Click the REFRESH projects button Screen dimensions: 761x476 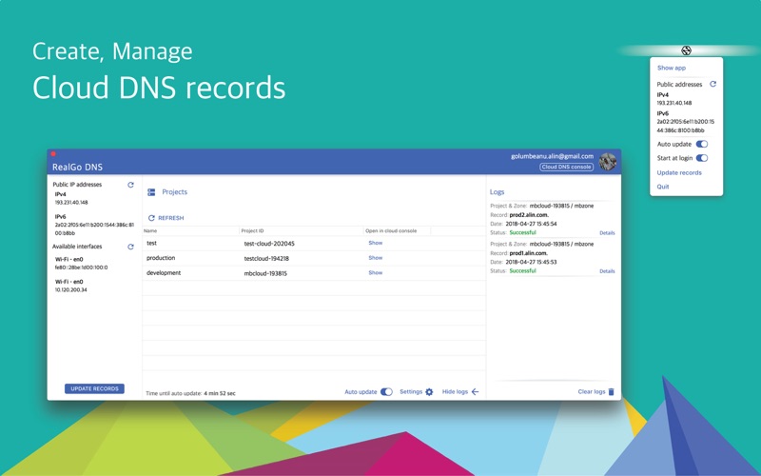(x=166, y=218)
